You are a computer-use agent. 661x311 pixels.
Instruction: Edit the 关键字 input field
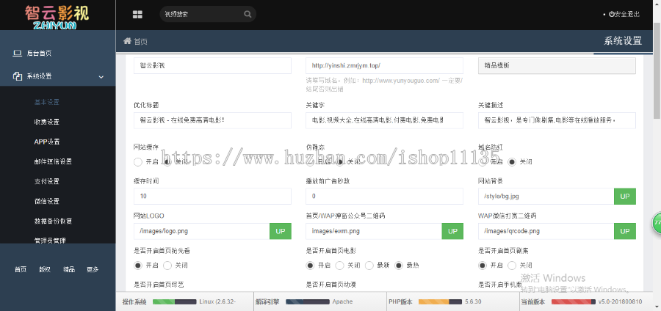[x=384, y=120]
